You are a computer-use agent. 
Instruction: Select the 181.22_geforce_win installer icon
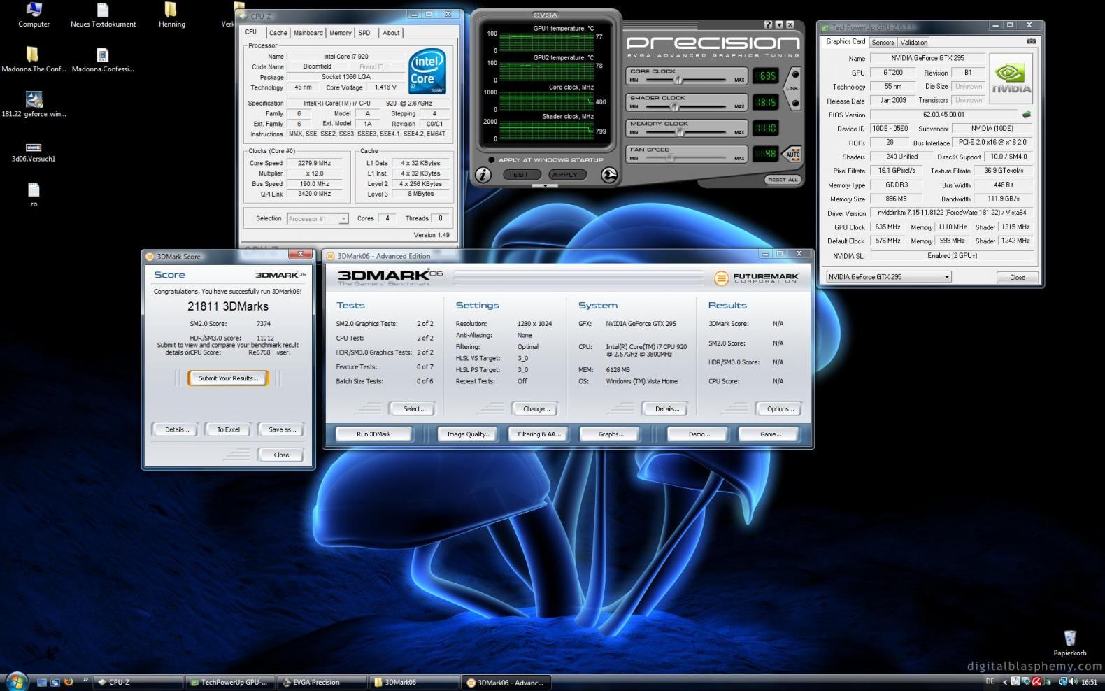point(34,105)
